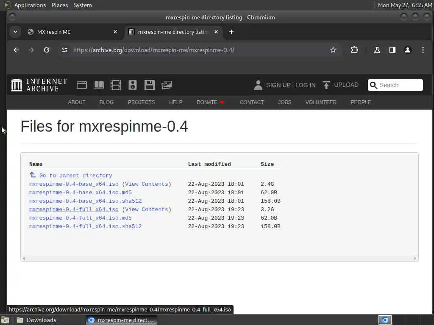The width and height of the screenshot is (434, 325).
Task: Open the Texts book icon
Action: [98, 85]
